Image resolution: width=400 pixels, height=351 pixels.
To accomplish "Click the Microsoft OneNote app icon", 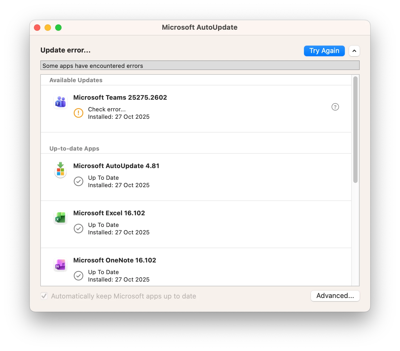I will click(60, 265).
